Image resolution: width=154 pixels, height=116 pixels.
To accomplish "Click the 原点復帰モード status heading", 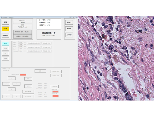I will (x=49, y=33).
